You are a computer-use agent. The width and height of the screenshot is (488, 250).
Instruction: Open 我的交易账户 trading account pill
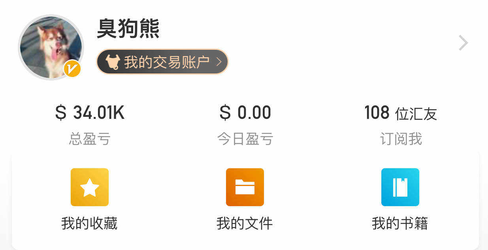[162, 62]
